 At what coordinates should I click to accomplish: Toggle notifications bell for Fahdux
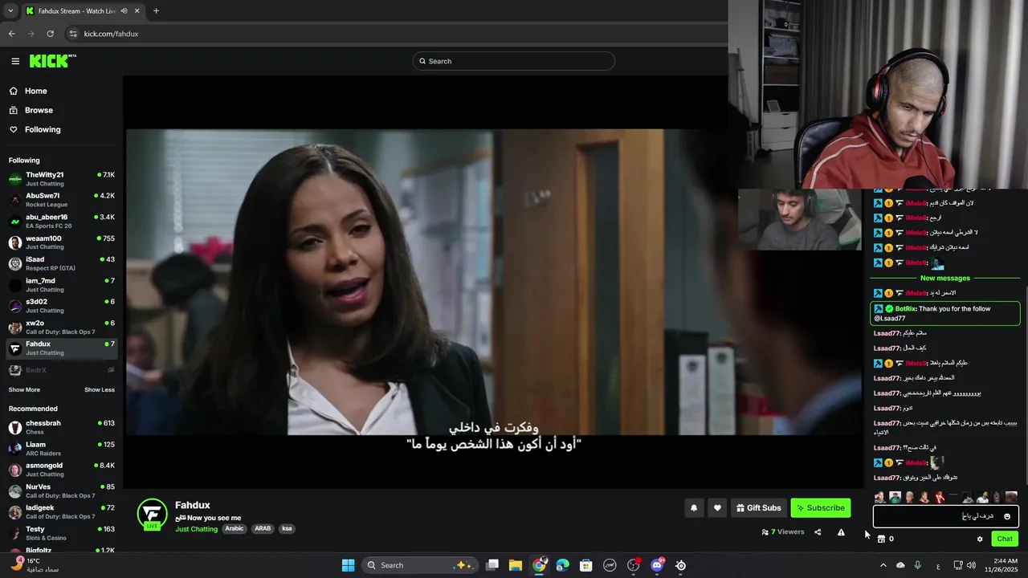click(x=694, y=507)
